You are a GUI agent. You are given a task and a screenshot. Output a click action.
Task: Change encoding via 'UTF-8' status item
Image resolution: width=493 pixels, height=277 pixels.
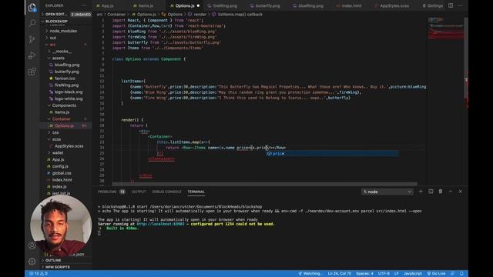(x=384, y=274)
